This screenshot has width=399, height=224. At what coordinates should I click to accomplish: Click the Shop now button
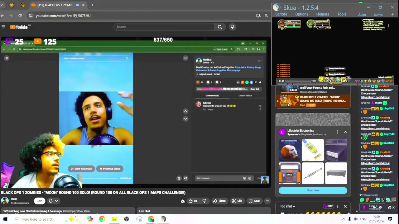tap(313, 190)
